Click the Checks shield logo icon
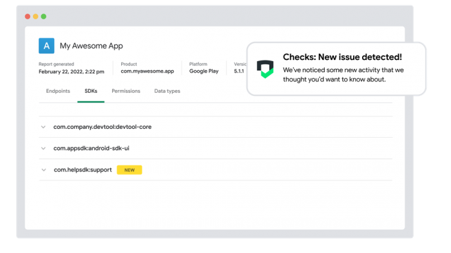The width and height of the screenshot is (451, 253). coord(265,69)
